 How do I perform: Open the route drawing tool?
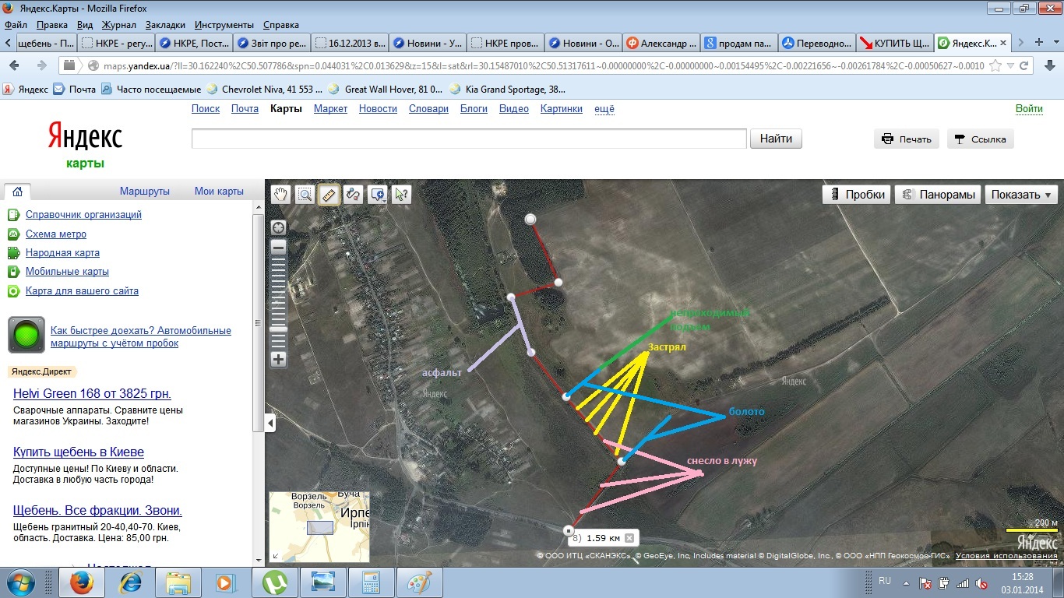(353, 195)
